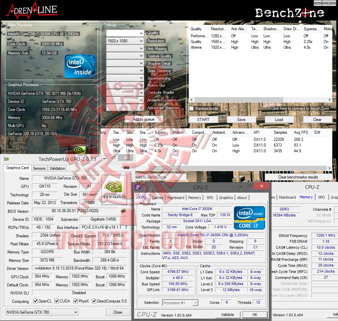Viewport: 338px width, 321px height.
Task: Toggle the CUDA checkbox
Action: (x=56, y=301)
